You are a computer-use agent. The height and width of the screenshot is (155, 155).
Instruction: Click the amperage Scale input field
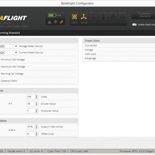click(31, 127)
